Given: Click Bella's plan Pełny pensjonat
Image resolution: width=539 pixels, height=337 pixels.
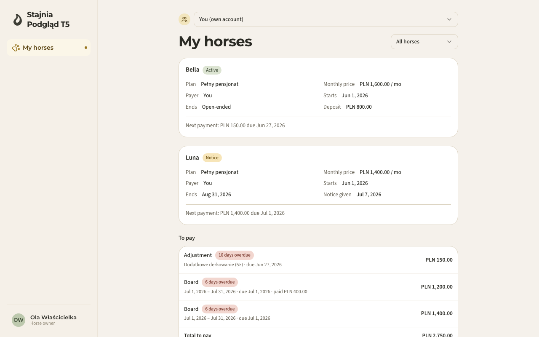Looking at the screenshot, I should click(x=220, y=84).
